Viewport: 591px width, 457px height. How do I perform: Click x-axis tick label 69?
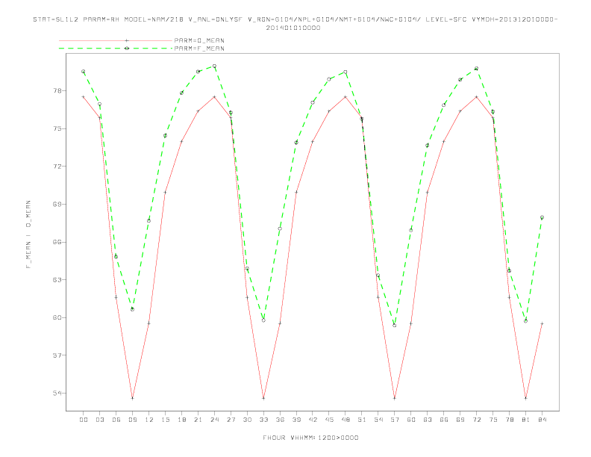tap(460, 420)
